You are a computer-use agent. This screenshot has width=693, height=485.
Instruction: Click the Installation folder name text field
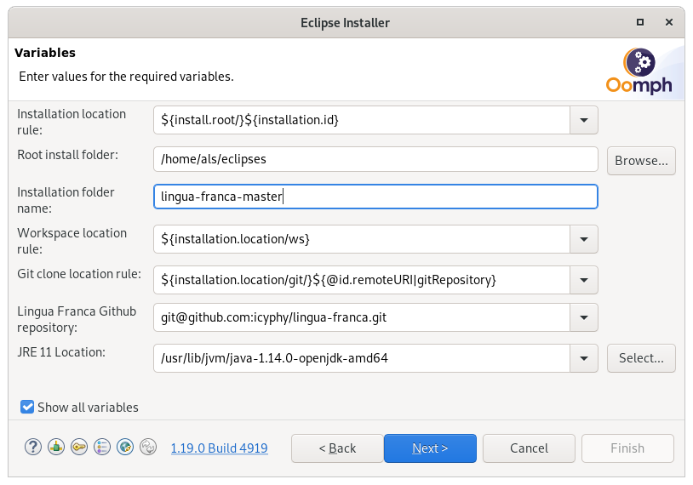[375, 197]
